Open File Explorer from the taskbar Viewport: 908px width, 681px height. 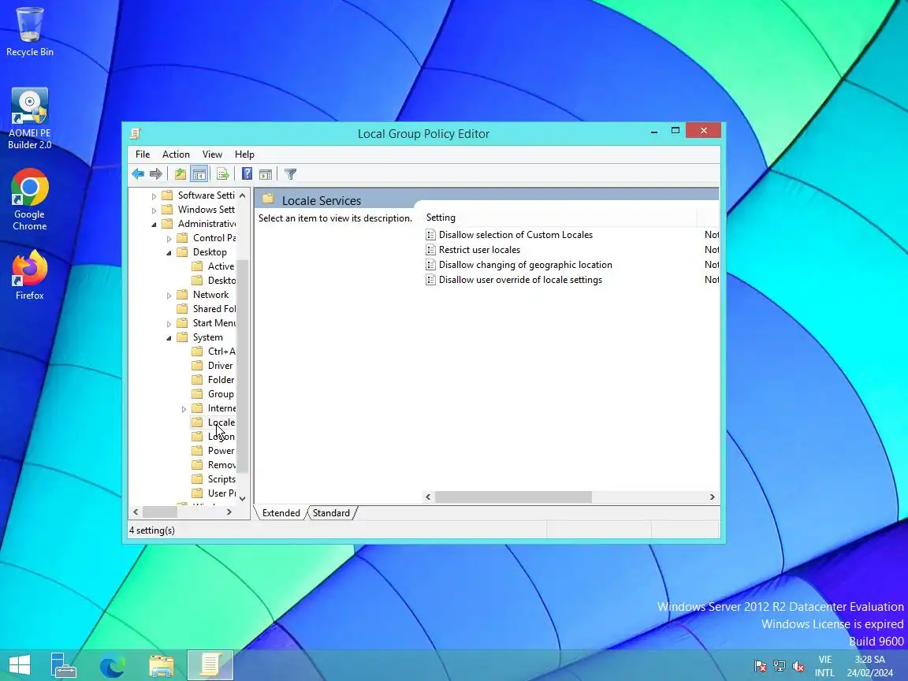(161, 665)
